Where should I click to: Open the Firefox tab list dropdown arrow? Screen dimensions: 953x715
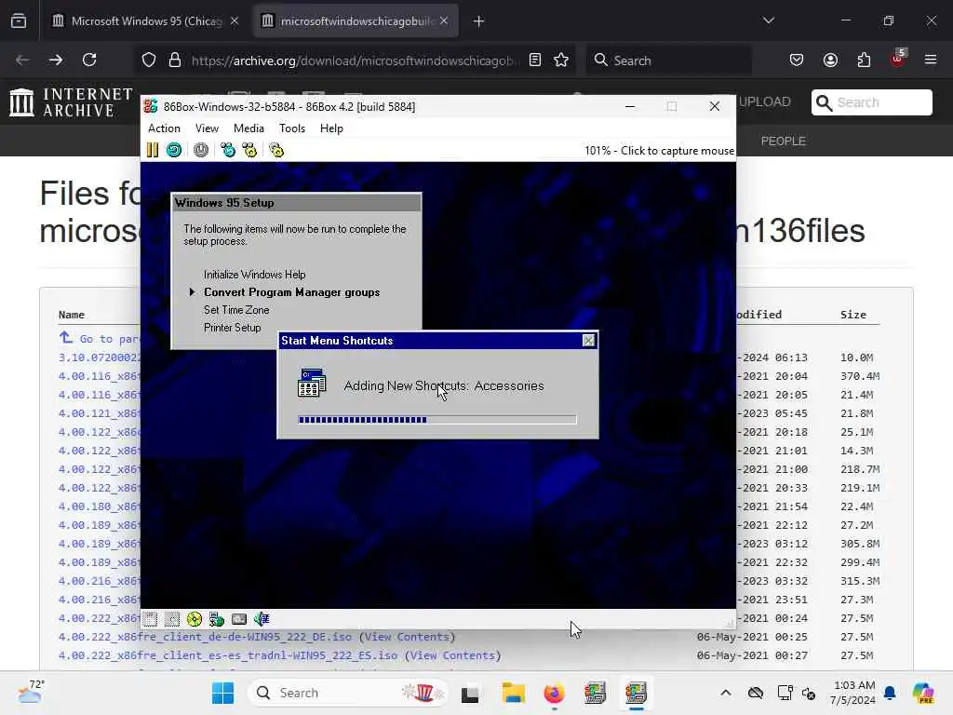(x=769, y=21)
